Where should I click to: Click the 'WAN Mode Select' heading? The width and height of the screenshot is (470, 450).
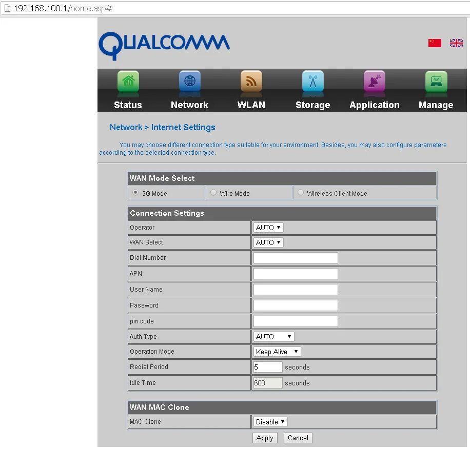tap(162, 178)
